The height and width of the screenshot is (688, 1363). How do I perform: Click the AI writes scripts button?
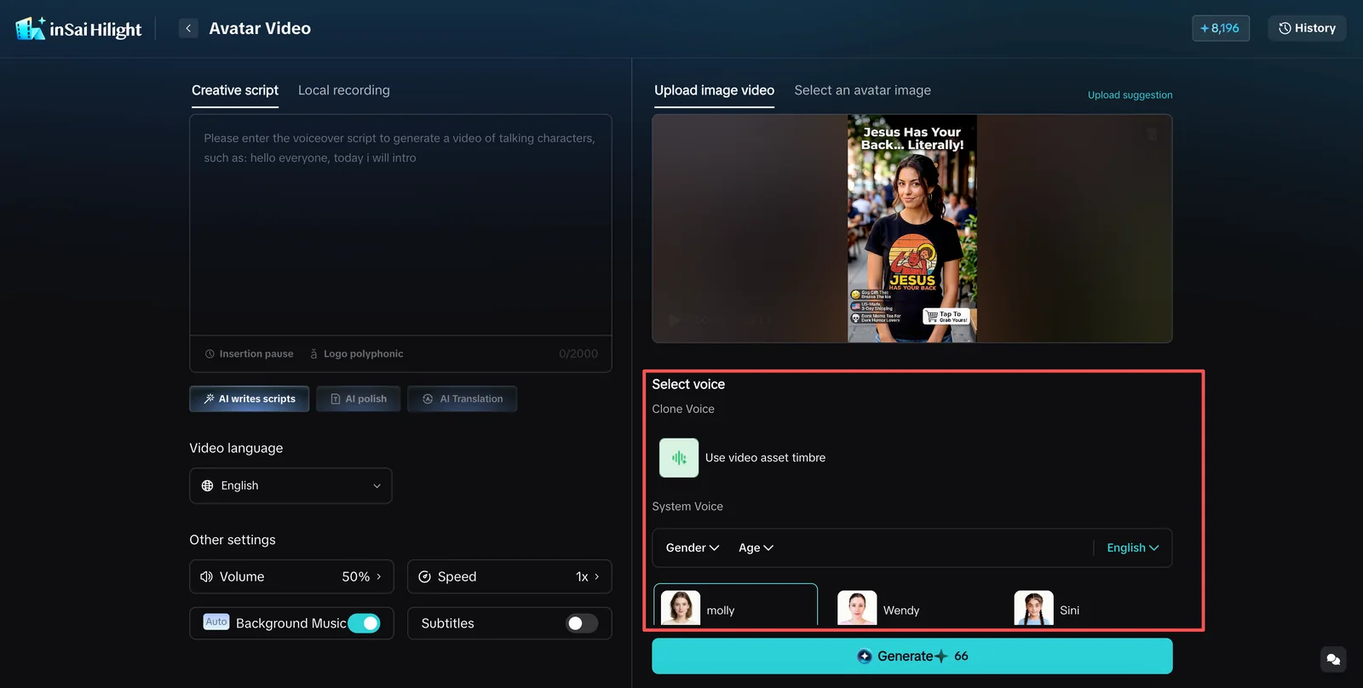(x=249, y=398)
